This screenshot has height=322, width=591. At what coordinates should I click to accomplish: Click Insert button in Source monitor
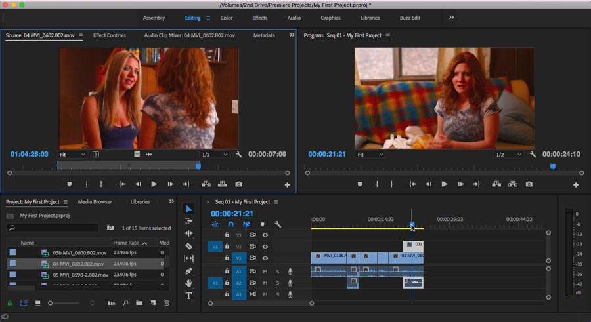click(x=206, y=184)
